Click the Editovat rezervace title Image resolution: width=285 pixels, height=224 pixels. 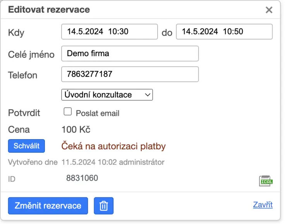point(49,9)
